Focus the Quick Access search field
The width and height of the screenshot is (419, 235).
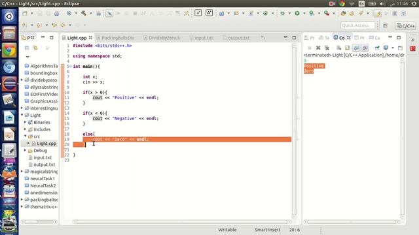point(357,25)
